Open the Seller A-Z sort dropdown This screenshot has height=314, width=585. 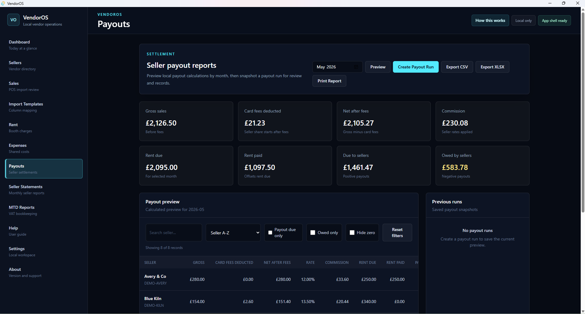point(233,233)
